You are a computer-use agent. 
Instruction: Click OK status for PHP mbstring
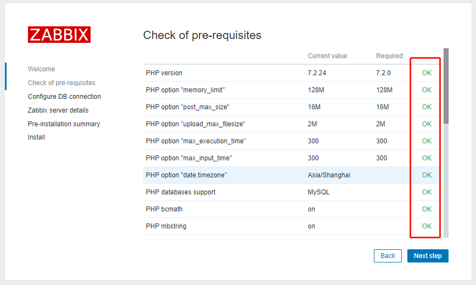427,226
